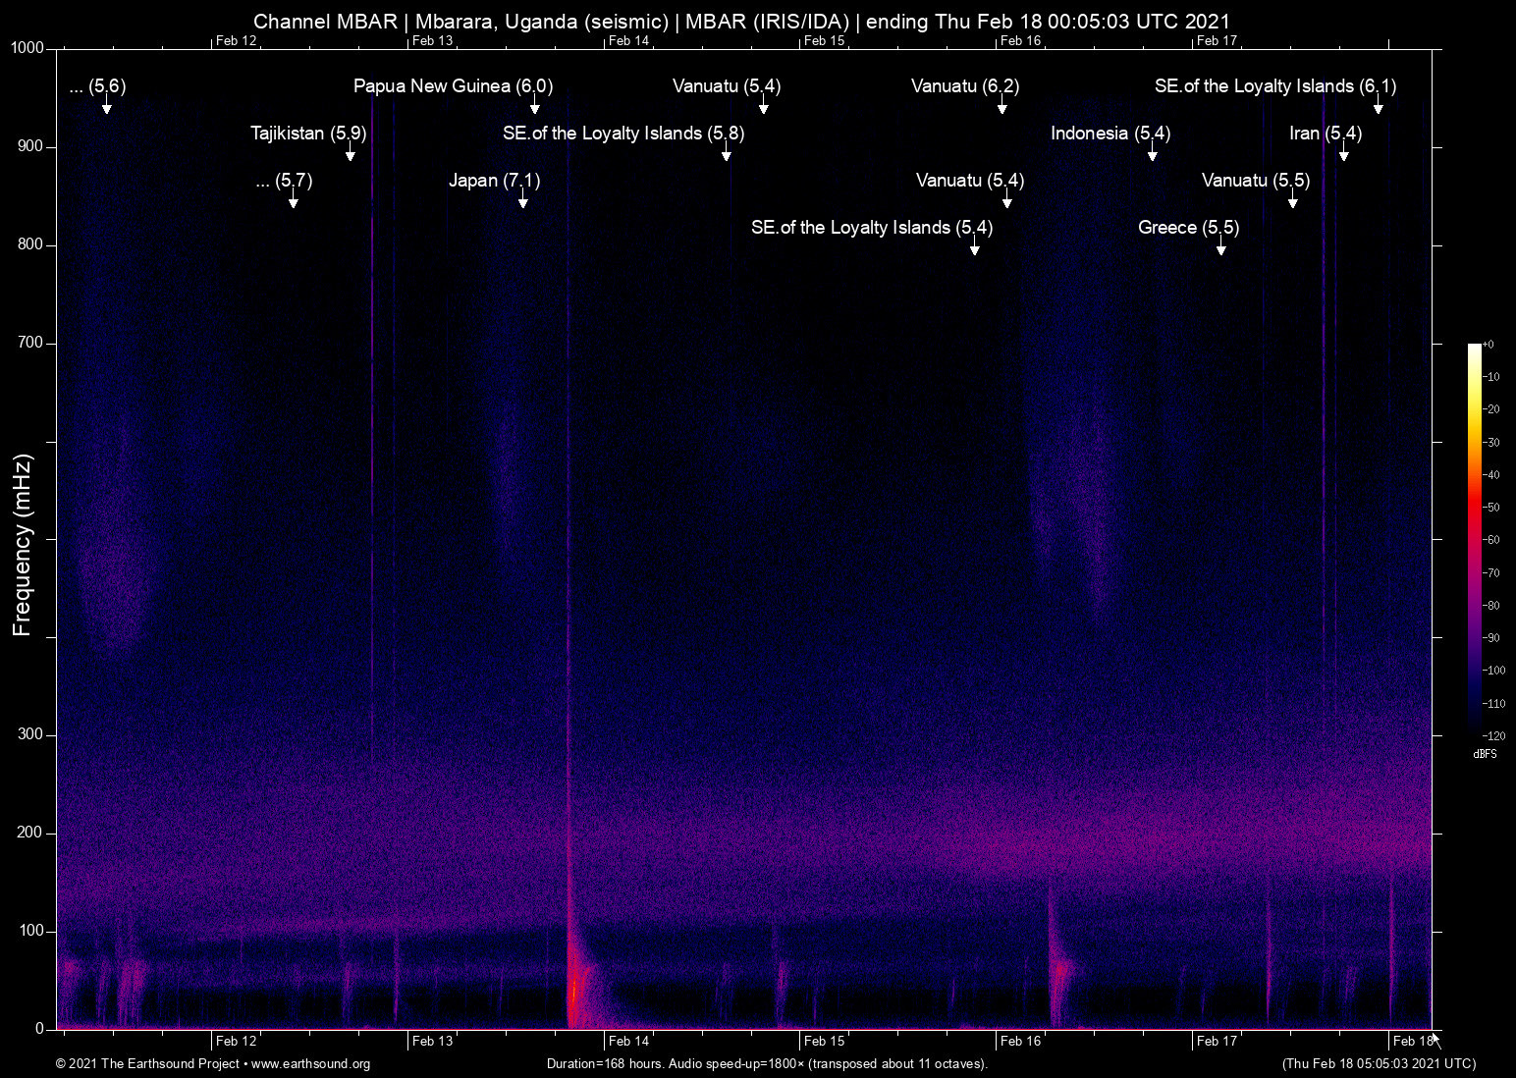Open the www.earthsound.org link in footer

(x=310, y=1064)
